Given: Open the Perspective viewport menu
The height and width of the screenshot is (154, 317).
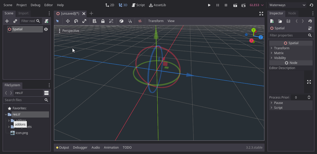Looking at the screenshot, I should pyautogui.click(x=69, y=31).
